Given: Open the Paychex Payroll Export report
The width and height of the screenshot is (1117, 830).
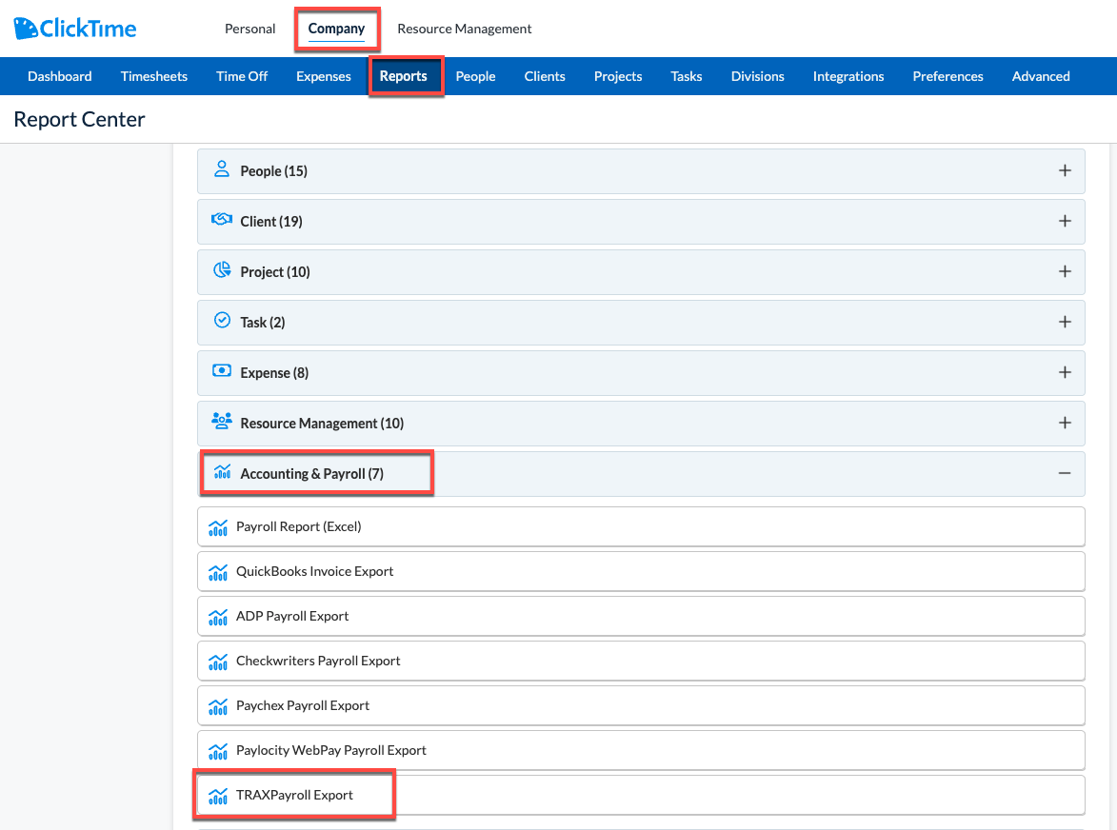Looking at the screenshot, I should tap(641, 706).
